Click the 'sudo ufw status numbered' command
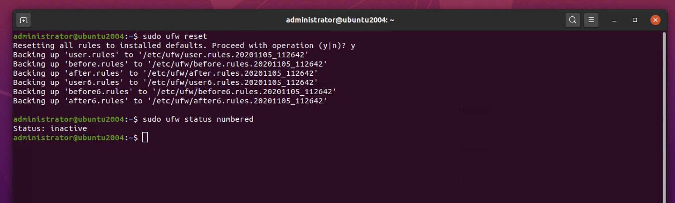Image resolution: width=675 pixels, height=203 pixels. point(198,119)
